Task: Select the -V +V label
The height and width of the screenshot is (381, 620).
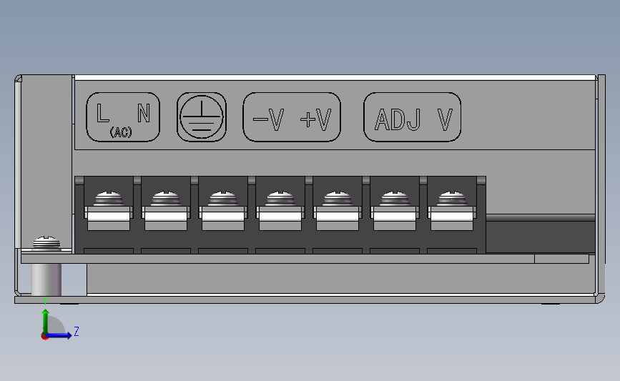Action: (292, 117)
